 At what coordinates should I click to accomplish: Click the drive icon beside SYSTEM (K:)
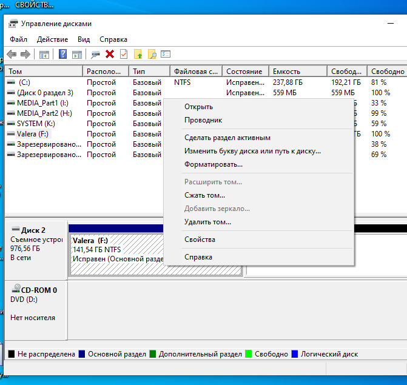(11, 124)
